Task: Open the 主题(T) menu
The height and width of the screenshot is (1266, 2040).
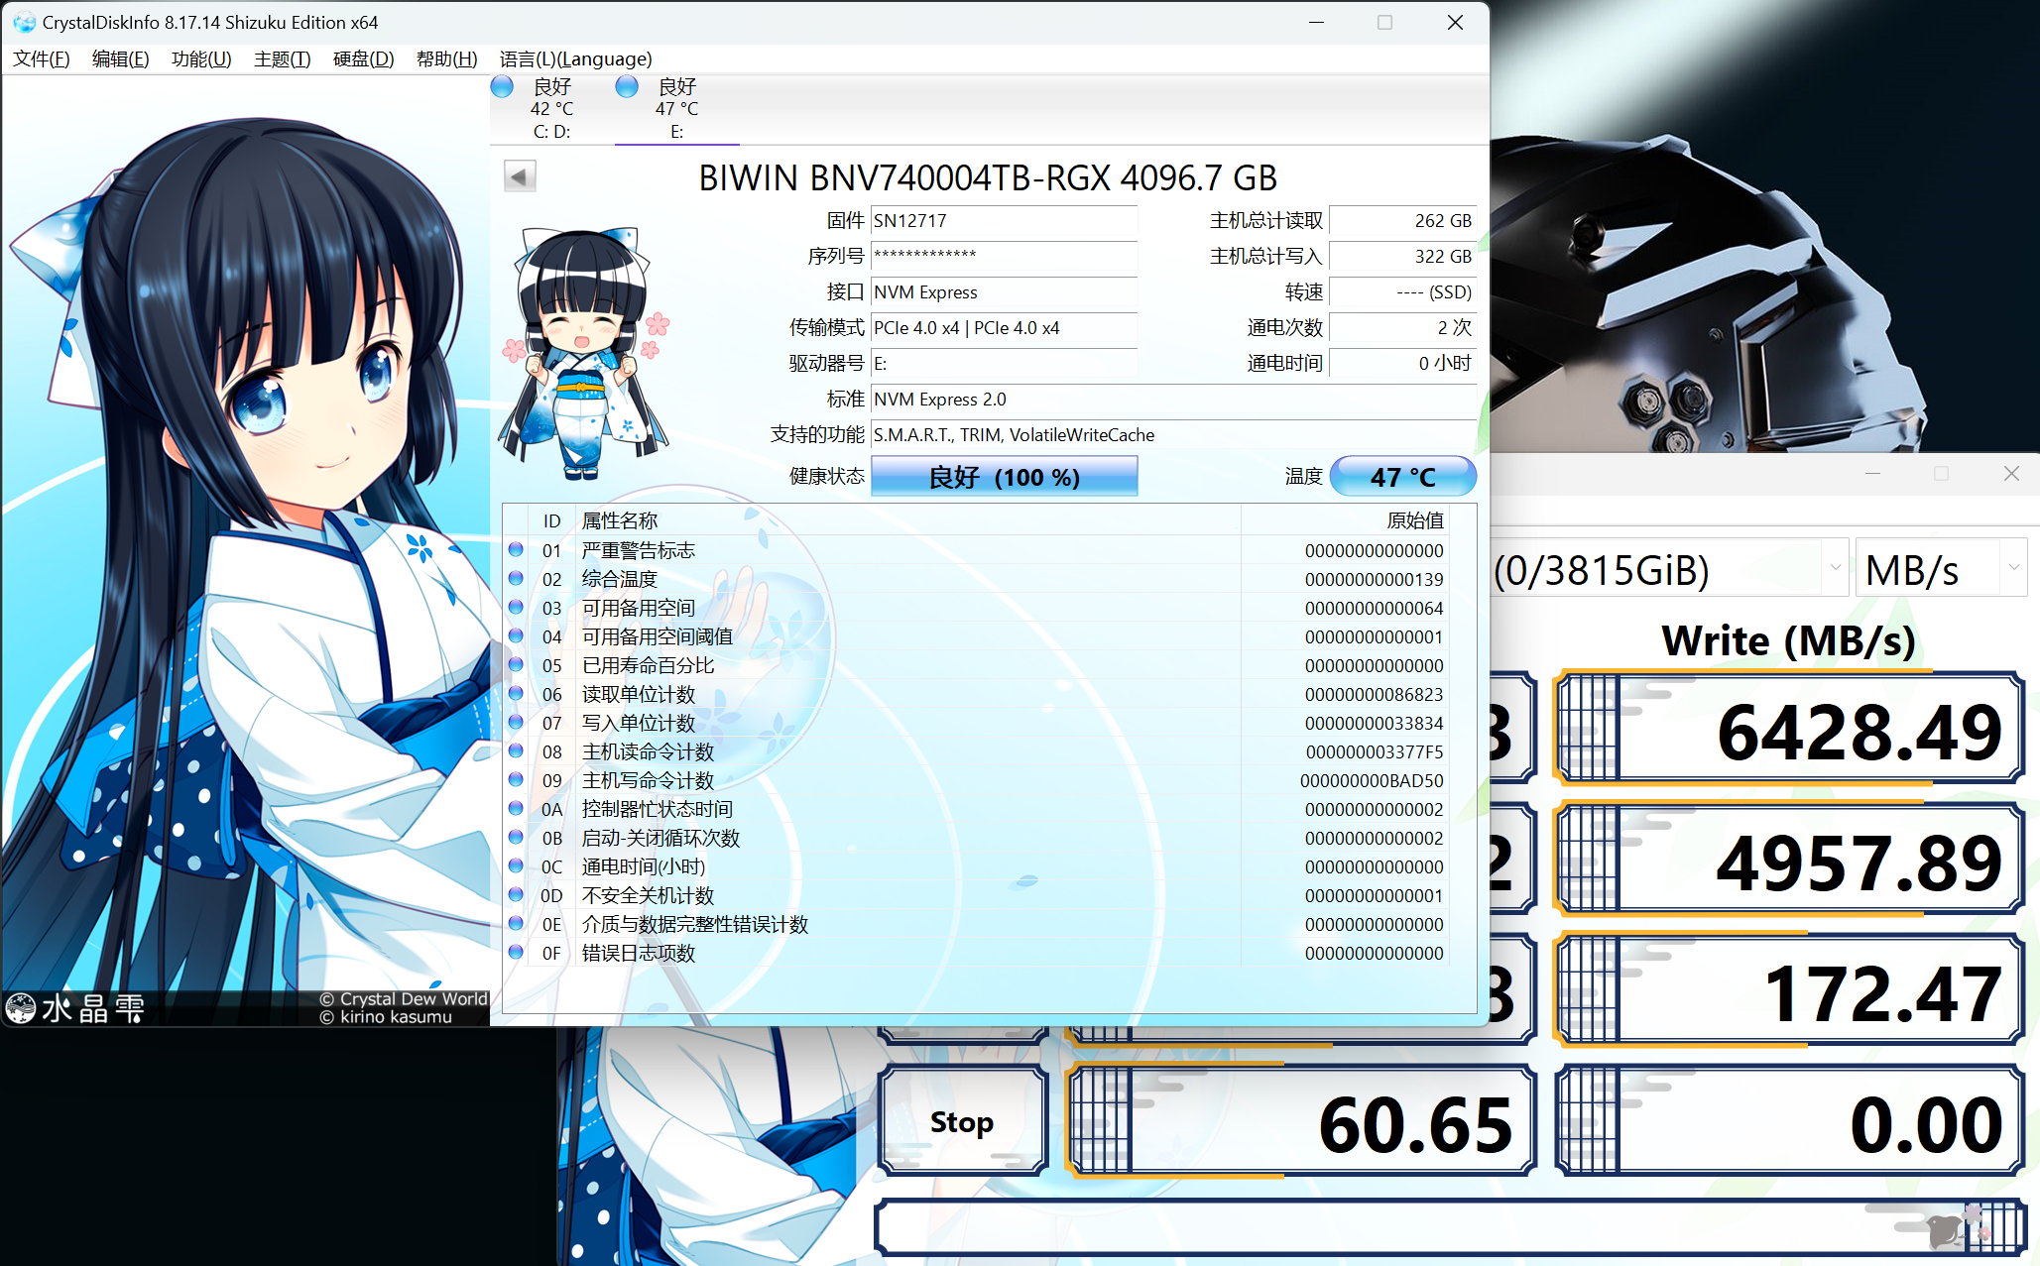Action: 282,59
